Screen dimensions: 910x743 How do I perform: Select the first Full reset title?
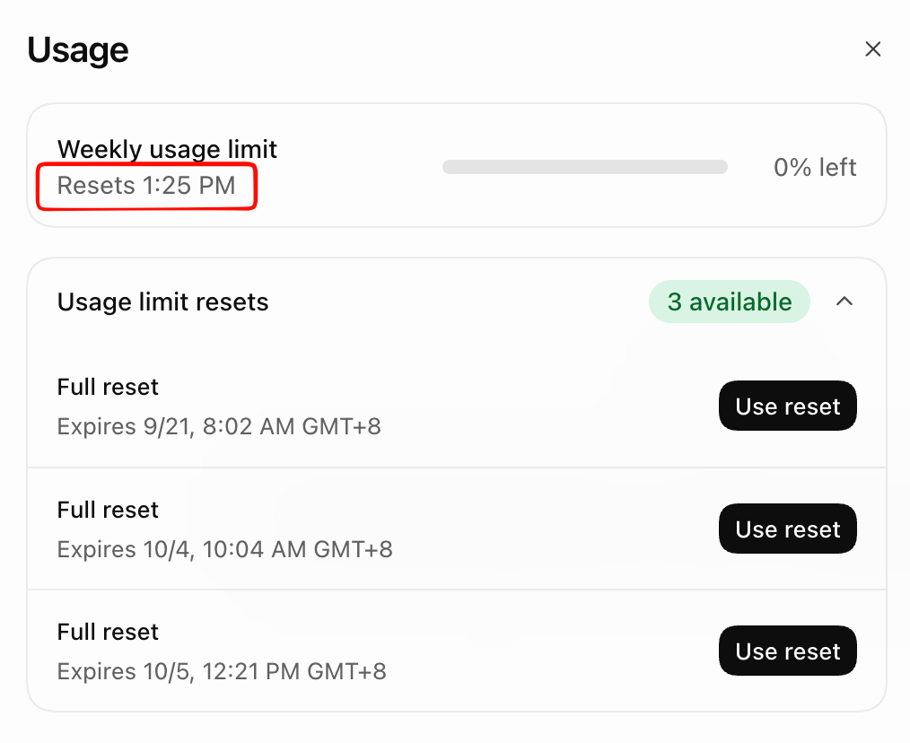click(108, 387)
